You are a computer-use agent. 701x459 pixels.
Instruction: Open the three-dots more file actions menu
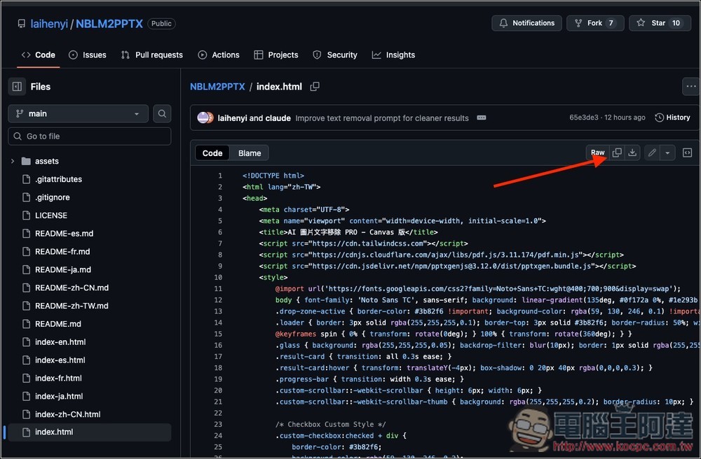tap(690, 87)
